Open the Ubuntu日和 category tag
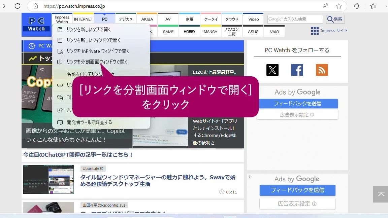 (93, 169)
